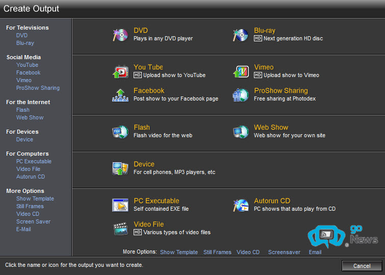This screenshot has width=385, height=275.
Task: Select Still Frames in the sidebar
Action: pos(30,206)
